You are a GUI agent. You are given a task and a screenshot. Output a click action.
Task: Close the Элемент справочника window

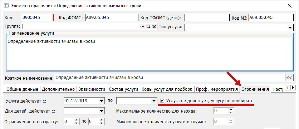289,6
